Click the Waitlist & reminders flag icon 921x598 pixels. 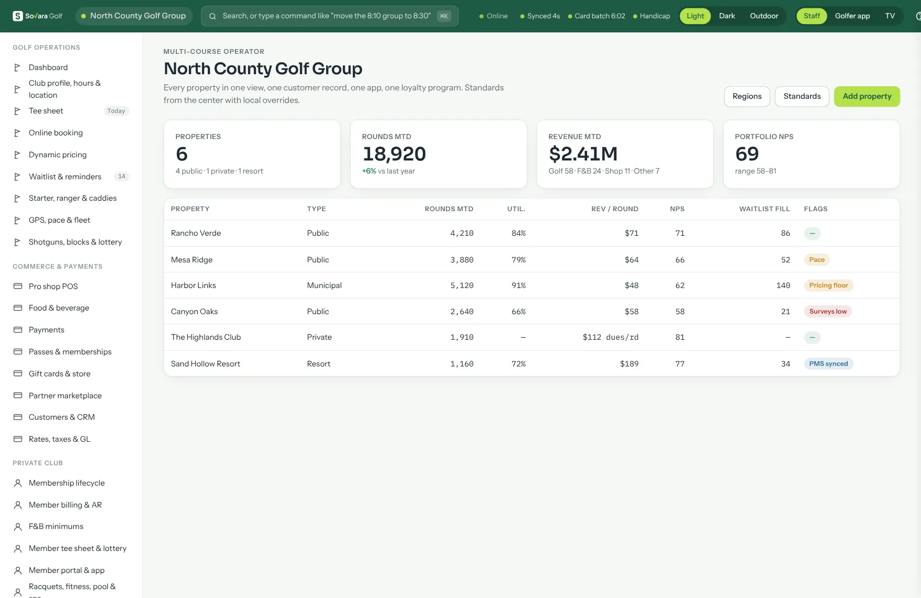pos(17,177)
